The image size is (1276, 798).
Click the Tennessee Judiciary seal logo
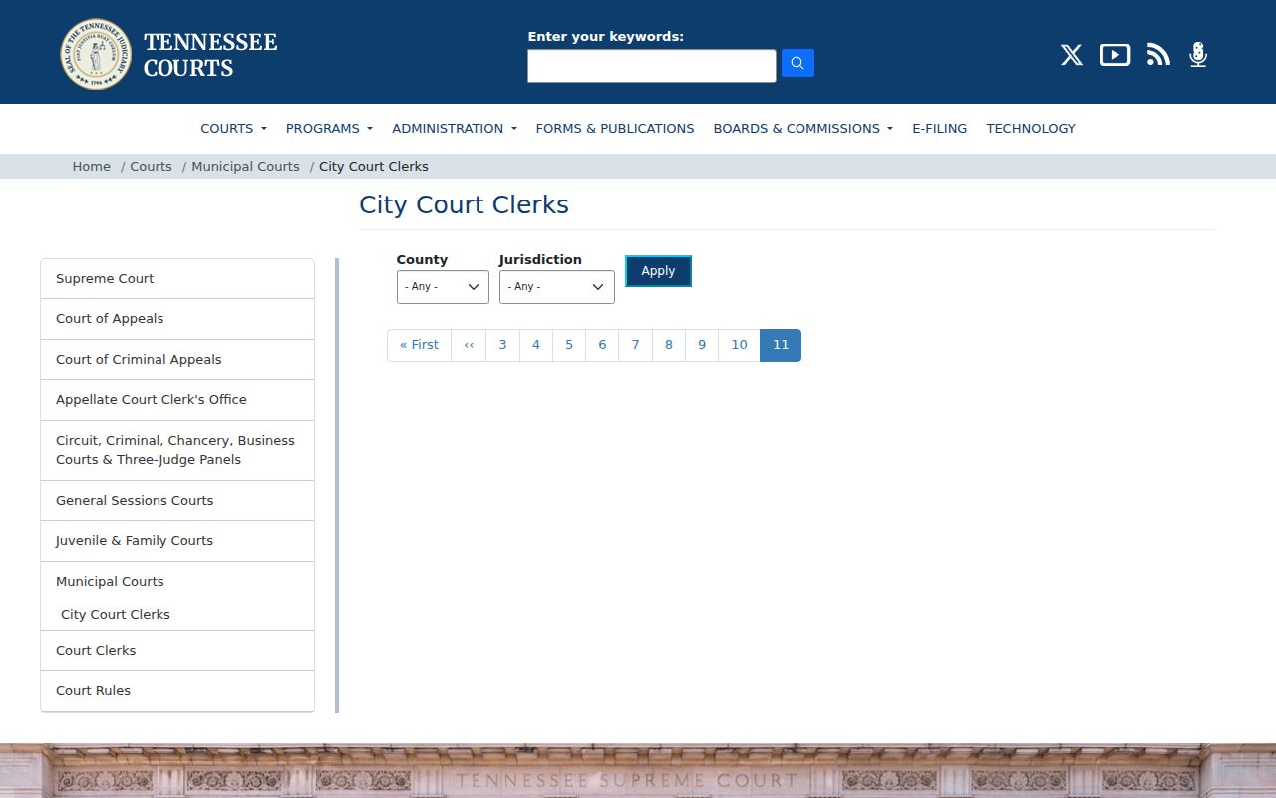coord(96,54)
